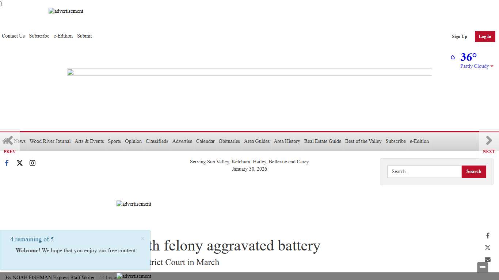
Task: Dismiss the welcome free content notice
Action: [x=142, y=239]
